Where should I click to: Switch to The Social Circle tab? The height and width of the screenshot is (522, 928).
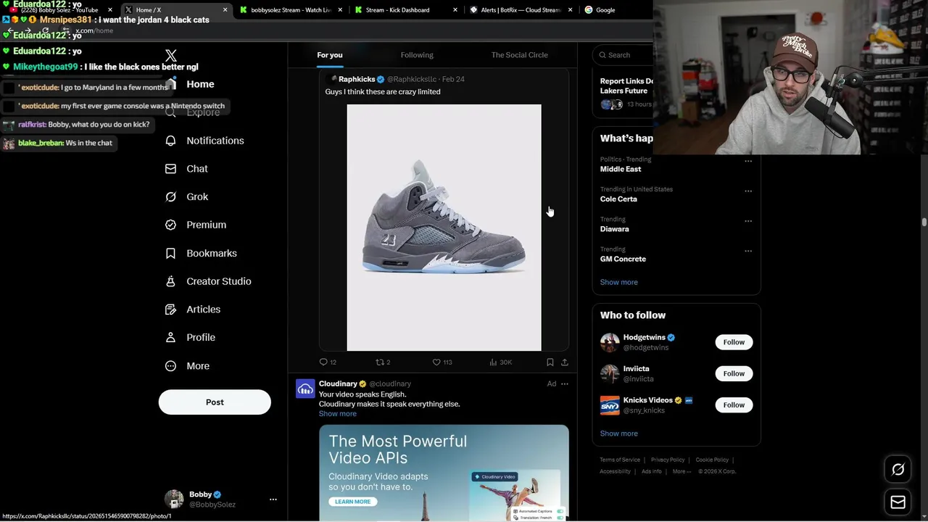click(520, 55)
